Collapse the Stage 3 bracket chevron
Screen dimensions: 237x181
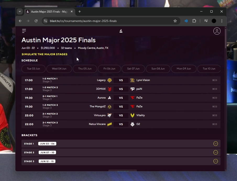(216, 161)
